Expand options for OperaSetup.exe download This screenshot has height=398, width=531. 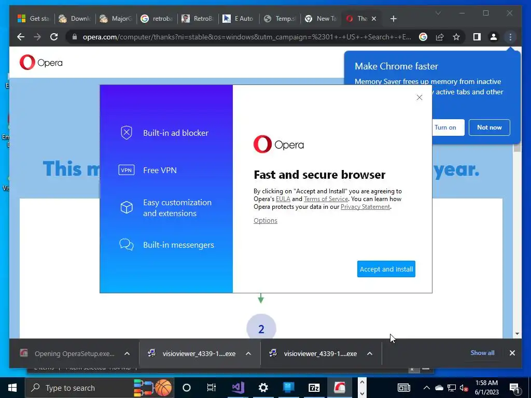127,353
